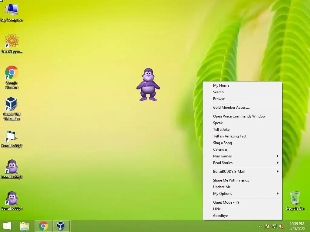Choose Tell an Amazing Fact
The image size is (310, 232).
tap(242, 136)
